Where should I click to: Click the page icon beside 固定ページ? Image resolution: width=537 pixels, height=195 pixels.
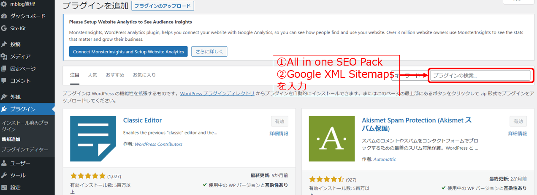[4, 69]
